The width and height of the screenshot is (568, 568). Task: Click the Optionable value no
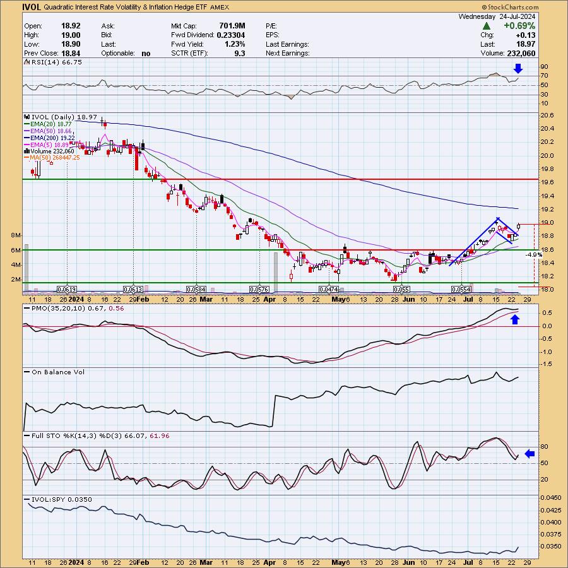tap(146, 53)
